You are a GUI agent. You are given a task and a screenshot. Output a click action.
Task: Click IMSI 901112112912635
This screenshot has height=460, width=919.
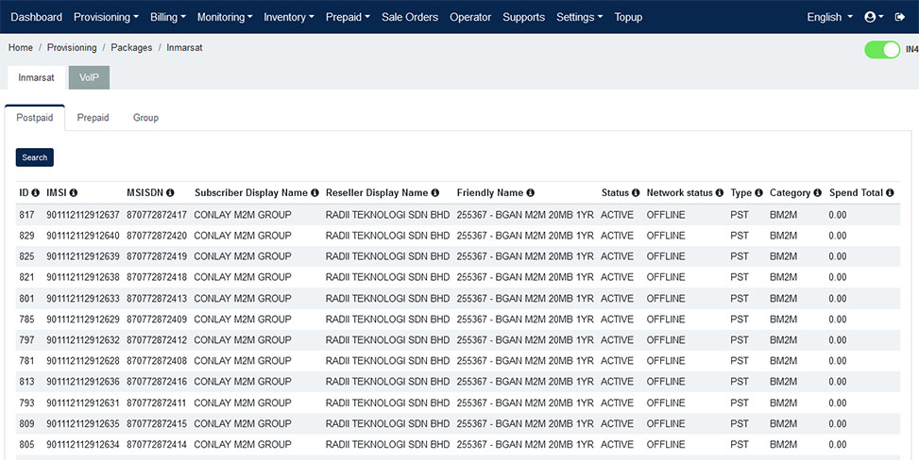[83, 424]
